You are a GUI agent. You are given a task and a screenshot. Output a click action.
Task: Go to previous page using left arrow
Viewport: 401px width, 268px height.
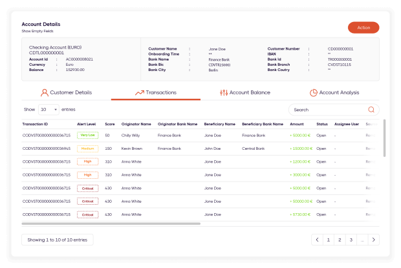(317, 240)
